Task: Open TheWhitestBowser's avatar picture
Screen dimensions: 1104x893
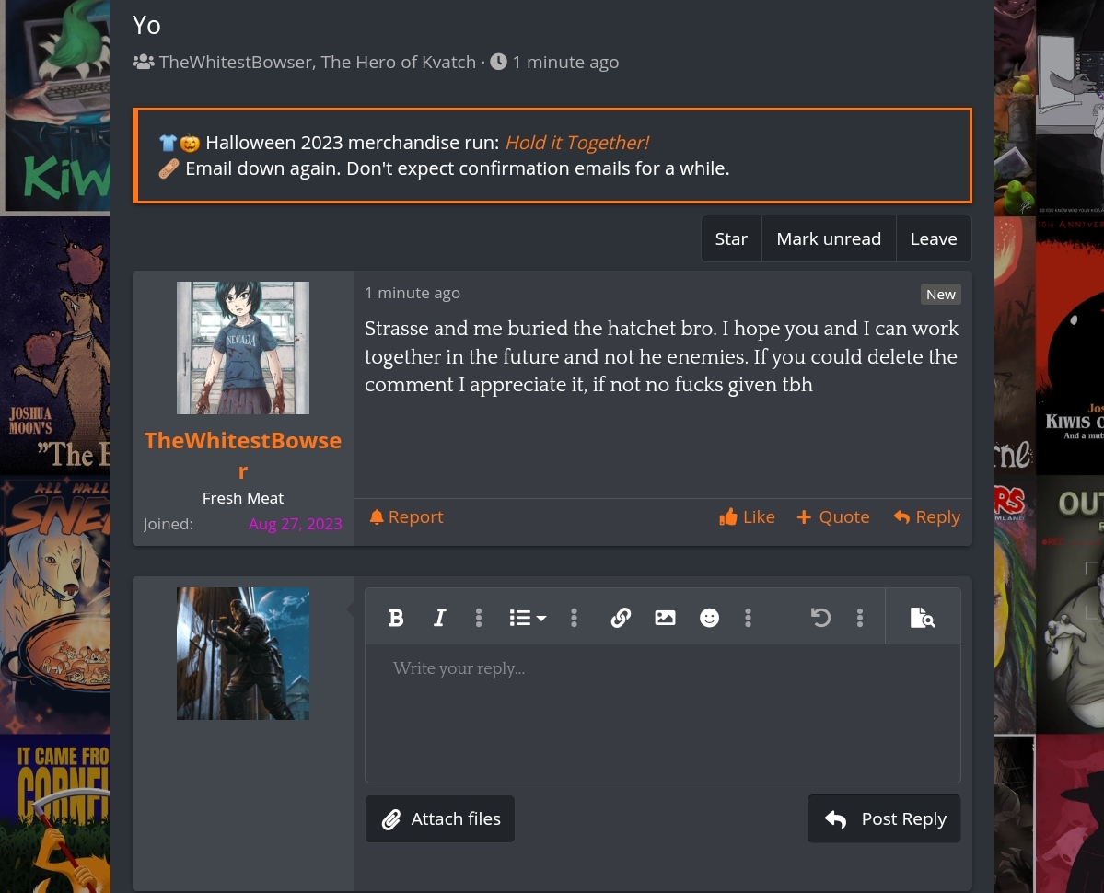Action: (243, 348)
